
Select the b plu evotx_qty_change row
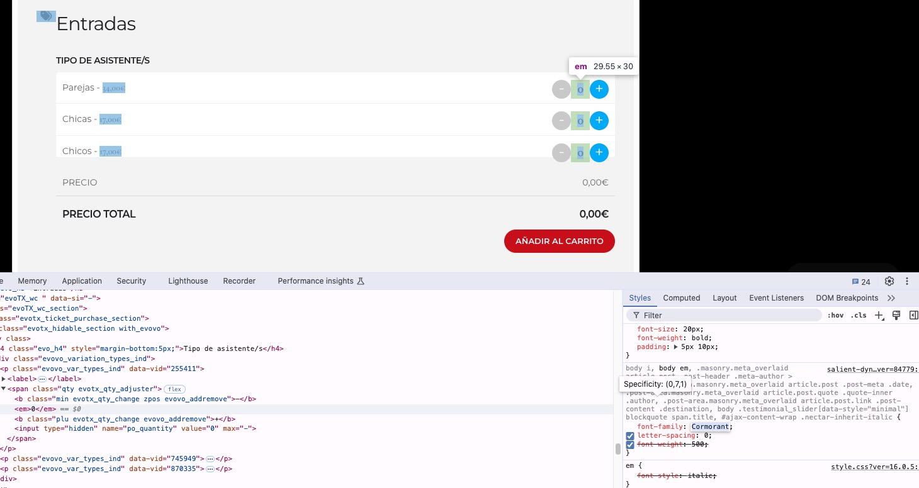307,419
